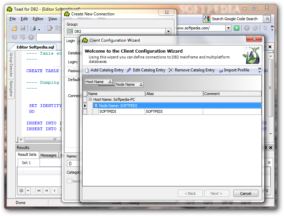Open the Group DB2 dropdown
The width and height of the screenshot is (284, 216).
168,31
